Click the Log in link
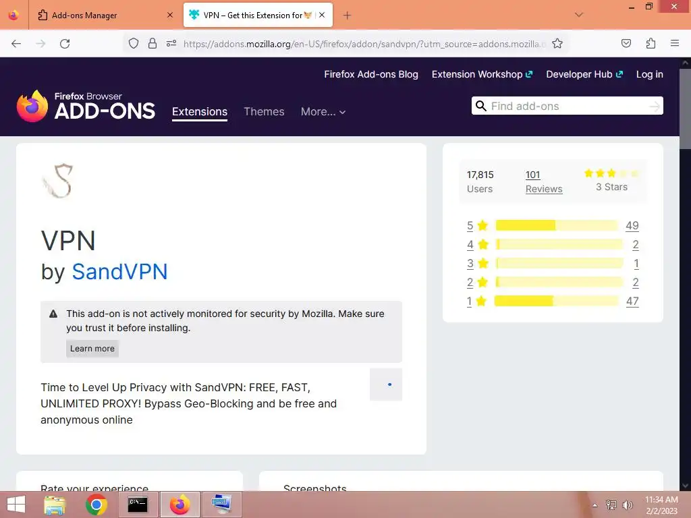 (650, 74)
